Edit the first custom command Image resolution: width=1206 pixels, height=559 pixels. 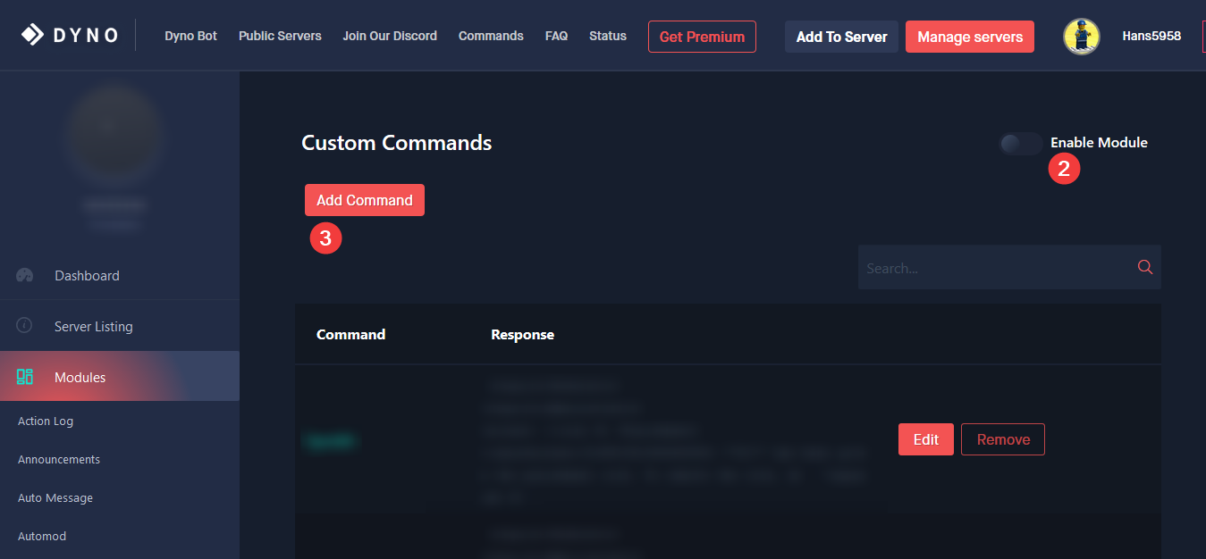click(926, 439)
